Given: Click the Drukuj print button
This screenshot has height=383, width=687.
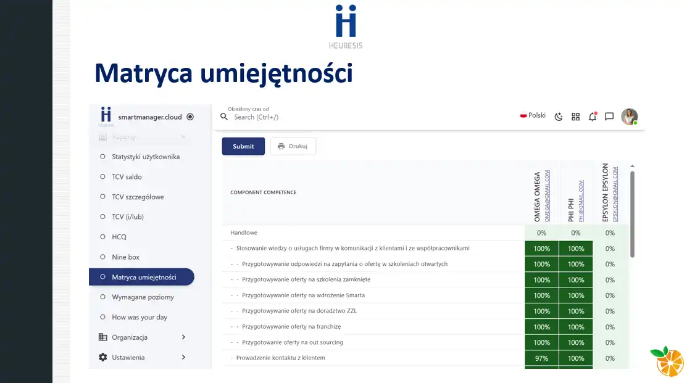Looking at the screenshot, I should (293, 146).
